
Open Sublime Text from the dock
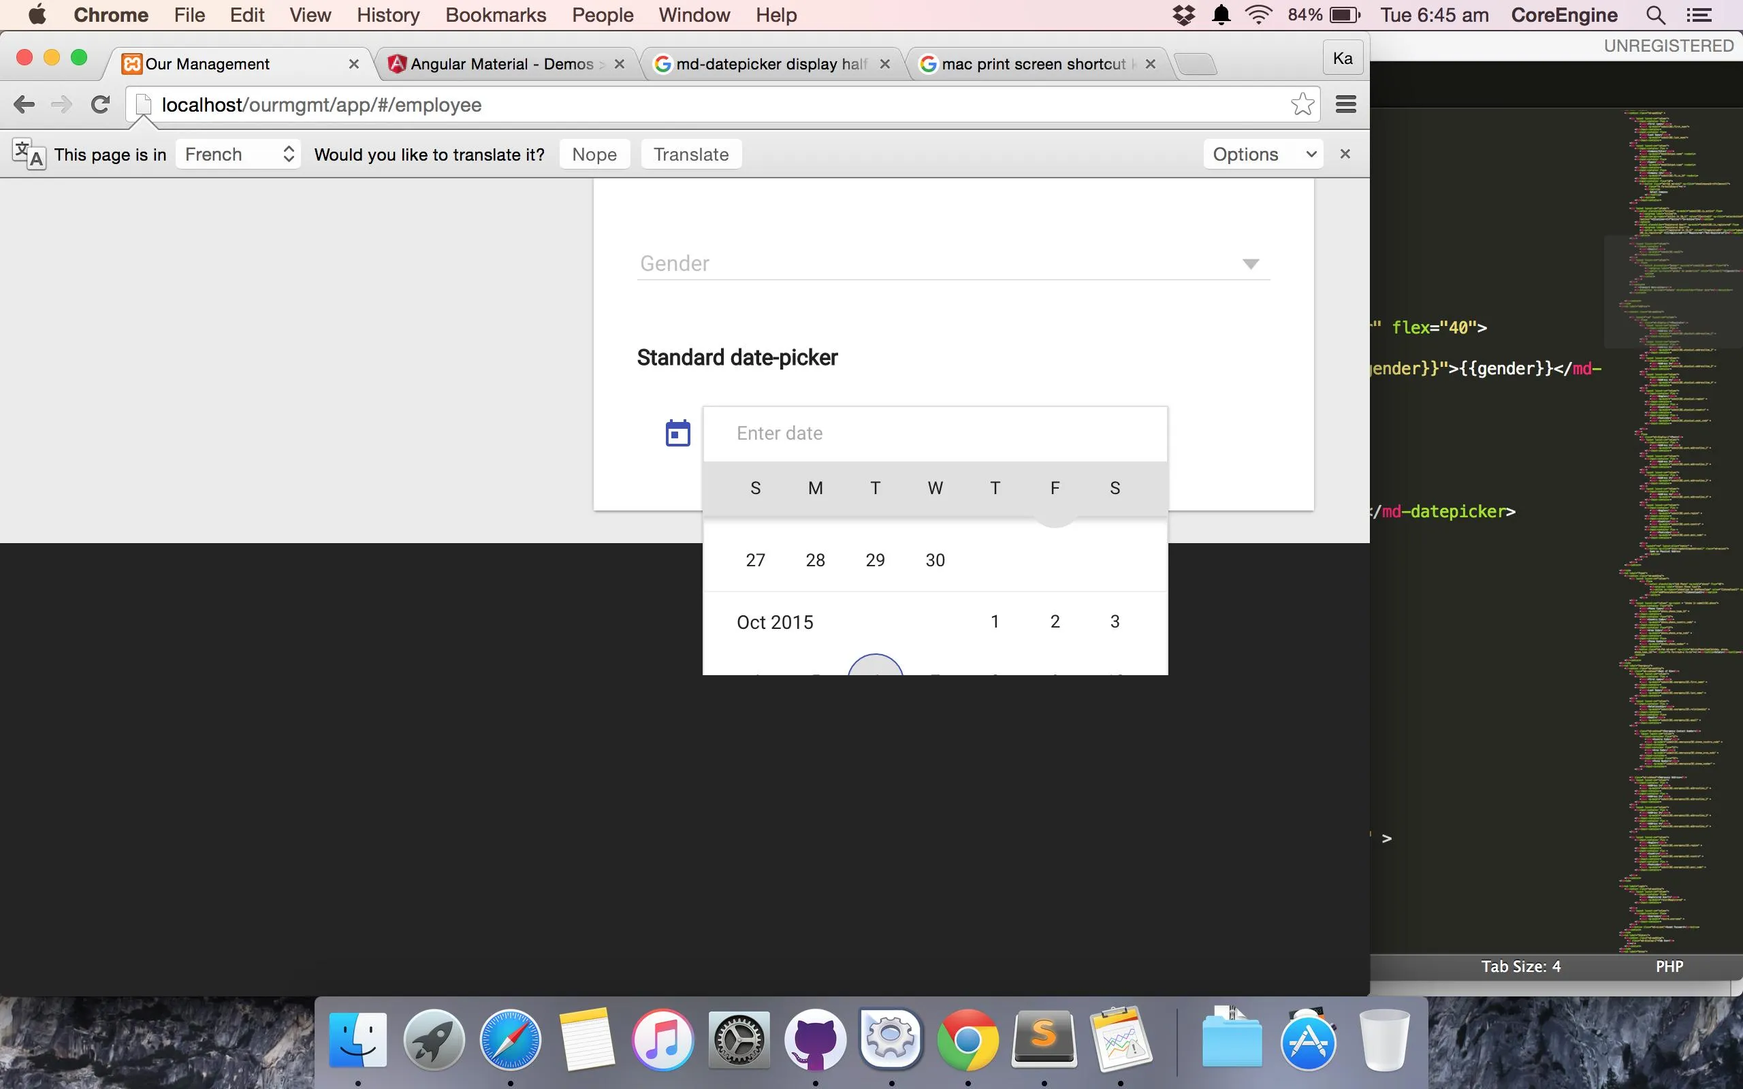1044,1040
